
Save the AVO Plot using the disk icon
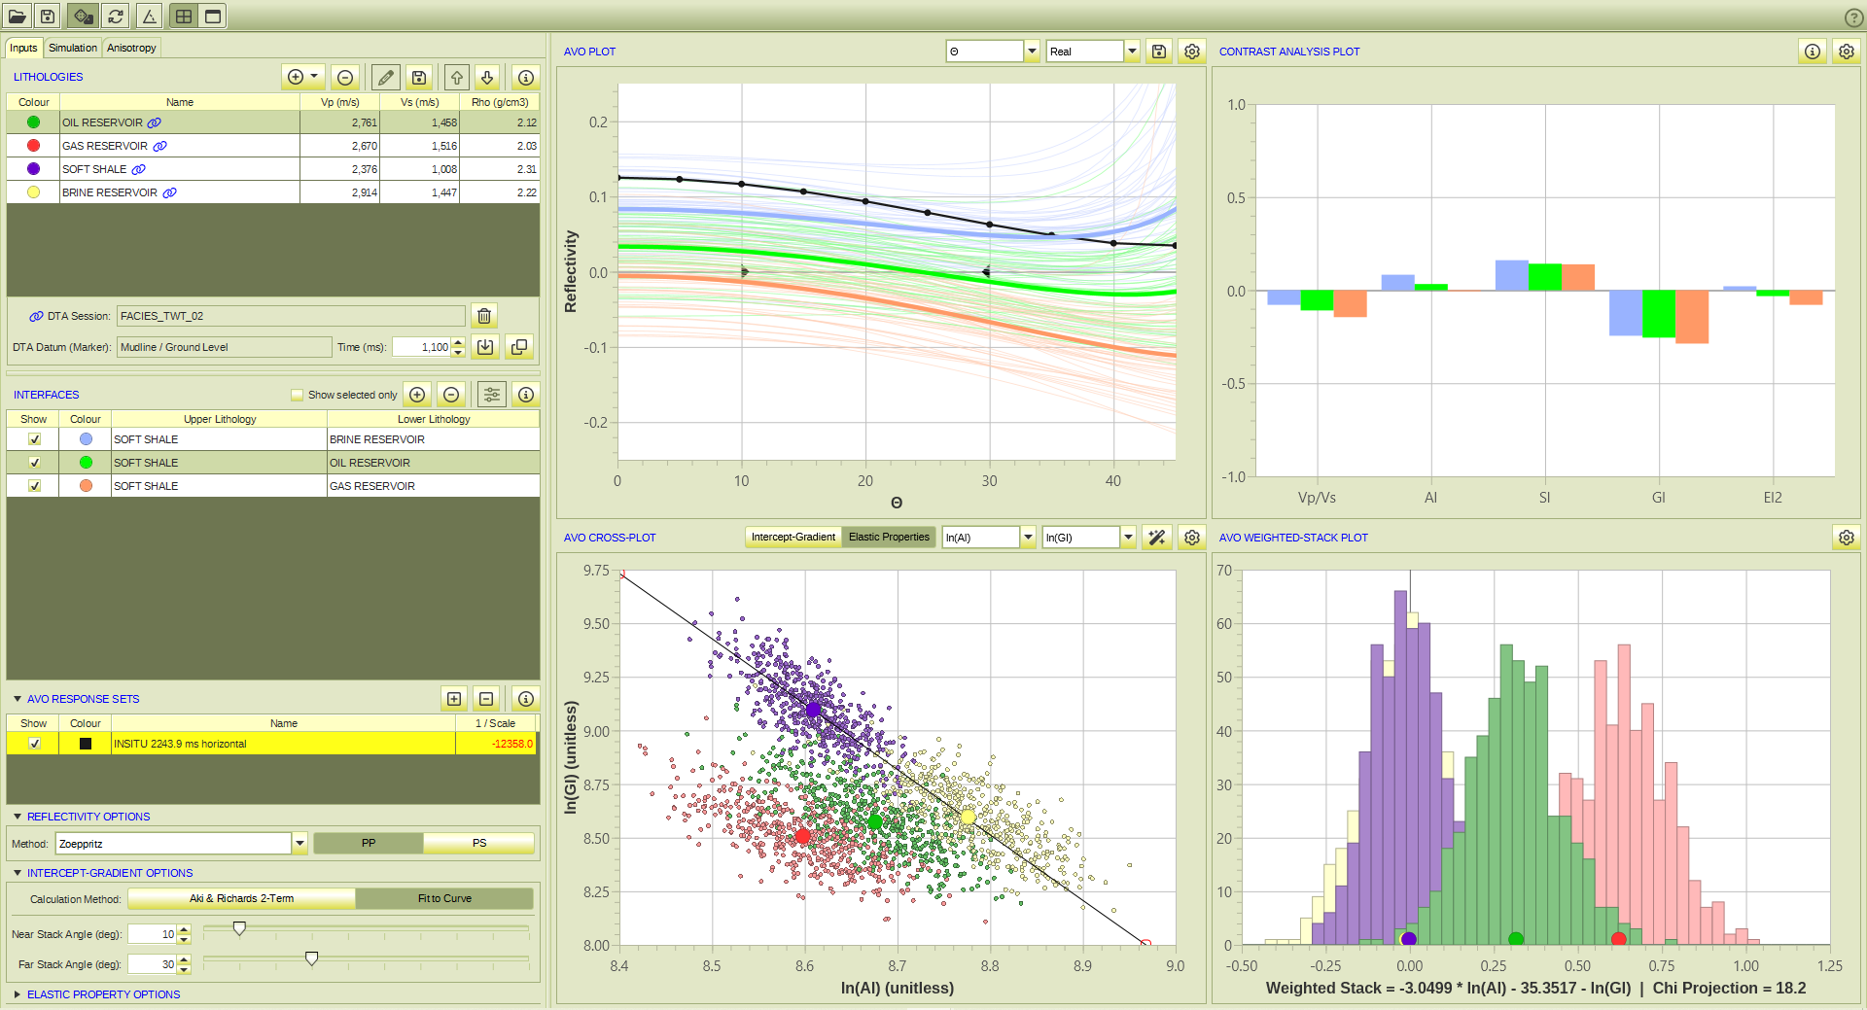pos(1158,52)
